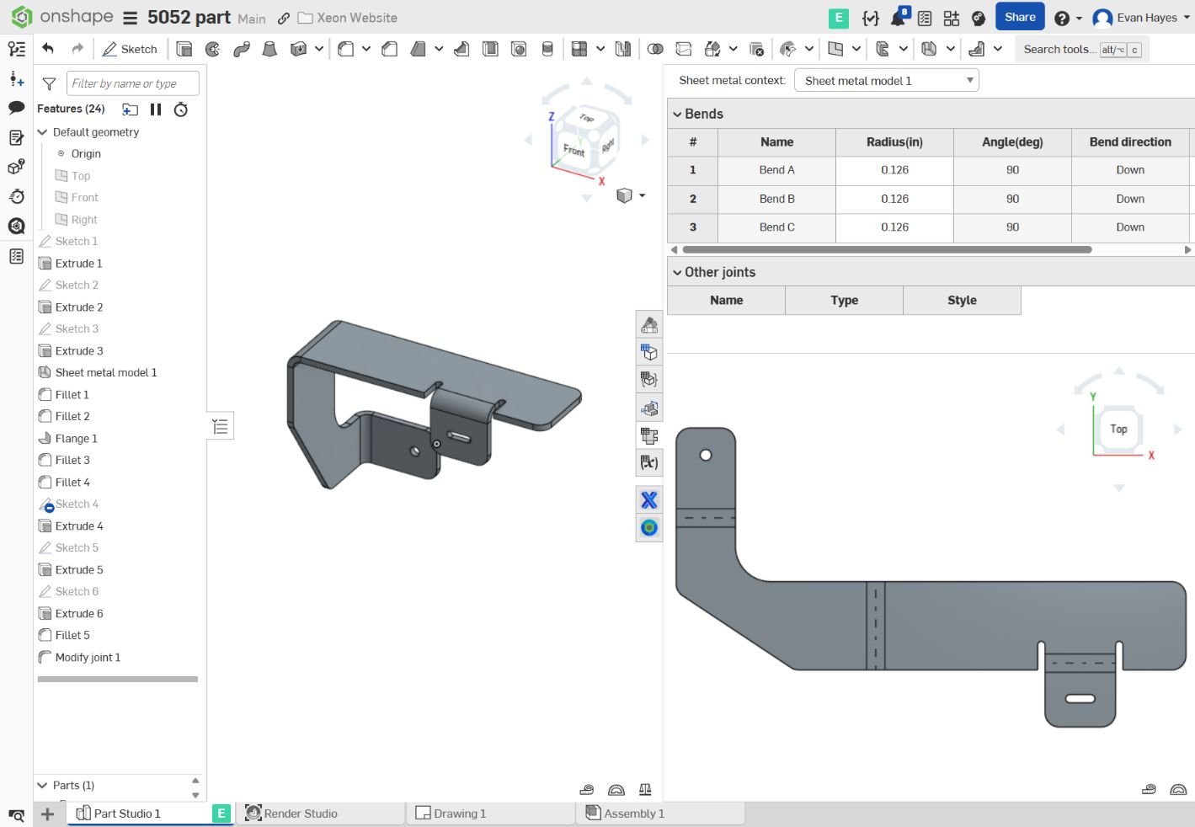Screen dimensions: 1195x827
Task: Open the Sheet metal context dropdown
Action: point(887,81)
